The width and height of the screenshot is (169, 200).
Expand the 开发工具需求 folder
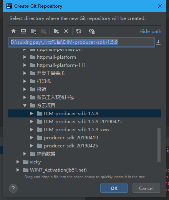pyautogui.click(x=25, y=73)
